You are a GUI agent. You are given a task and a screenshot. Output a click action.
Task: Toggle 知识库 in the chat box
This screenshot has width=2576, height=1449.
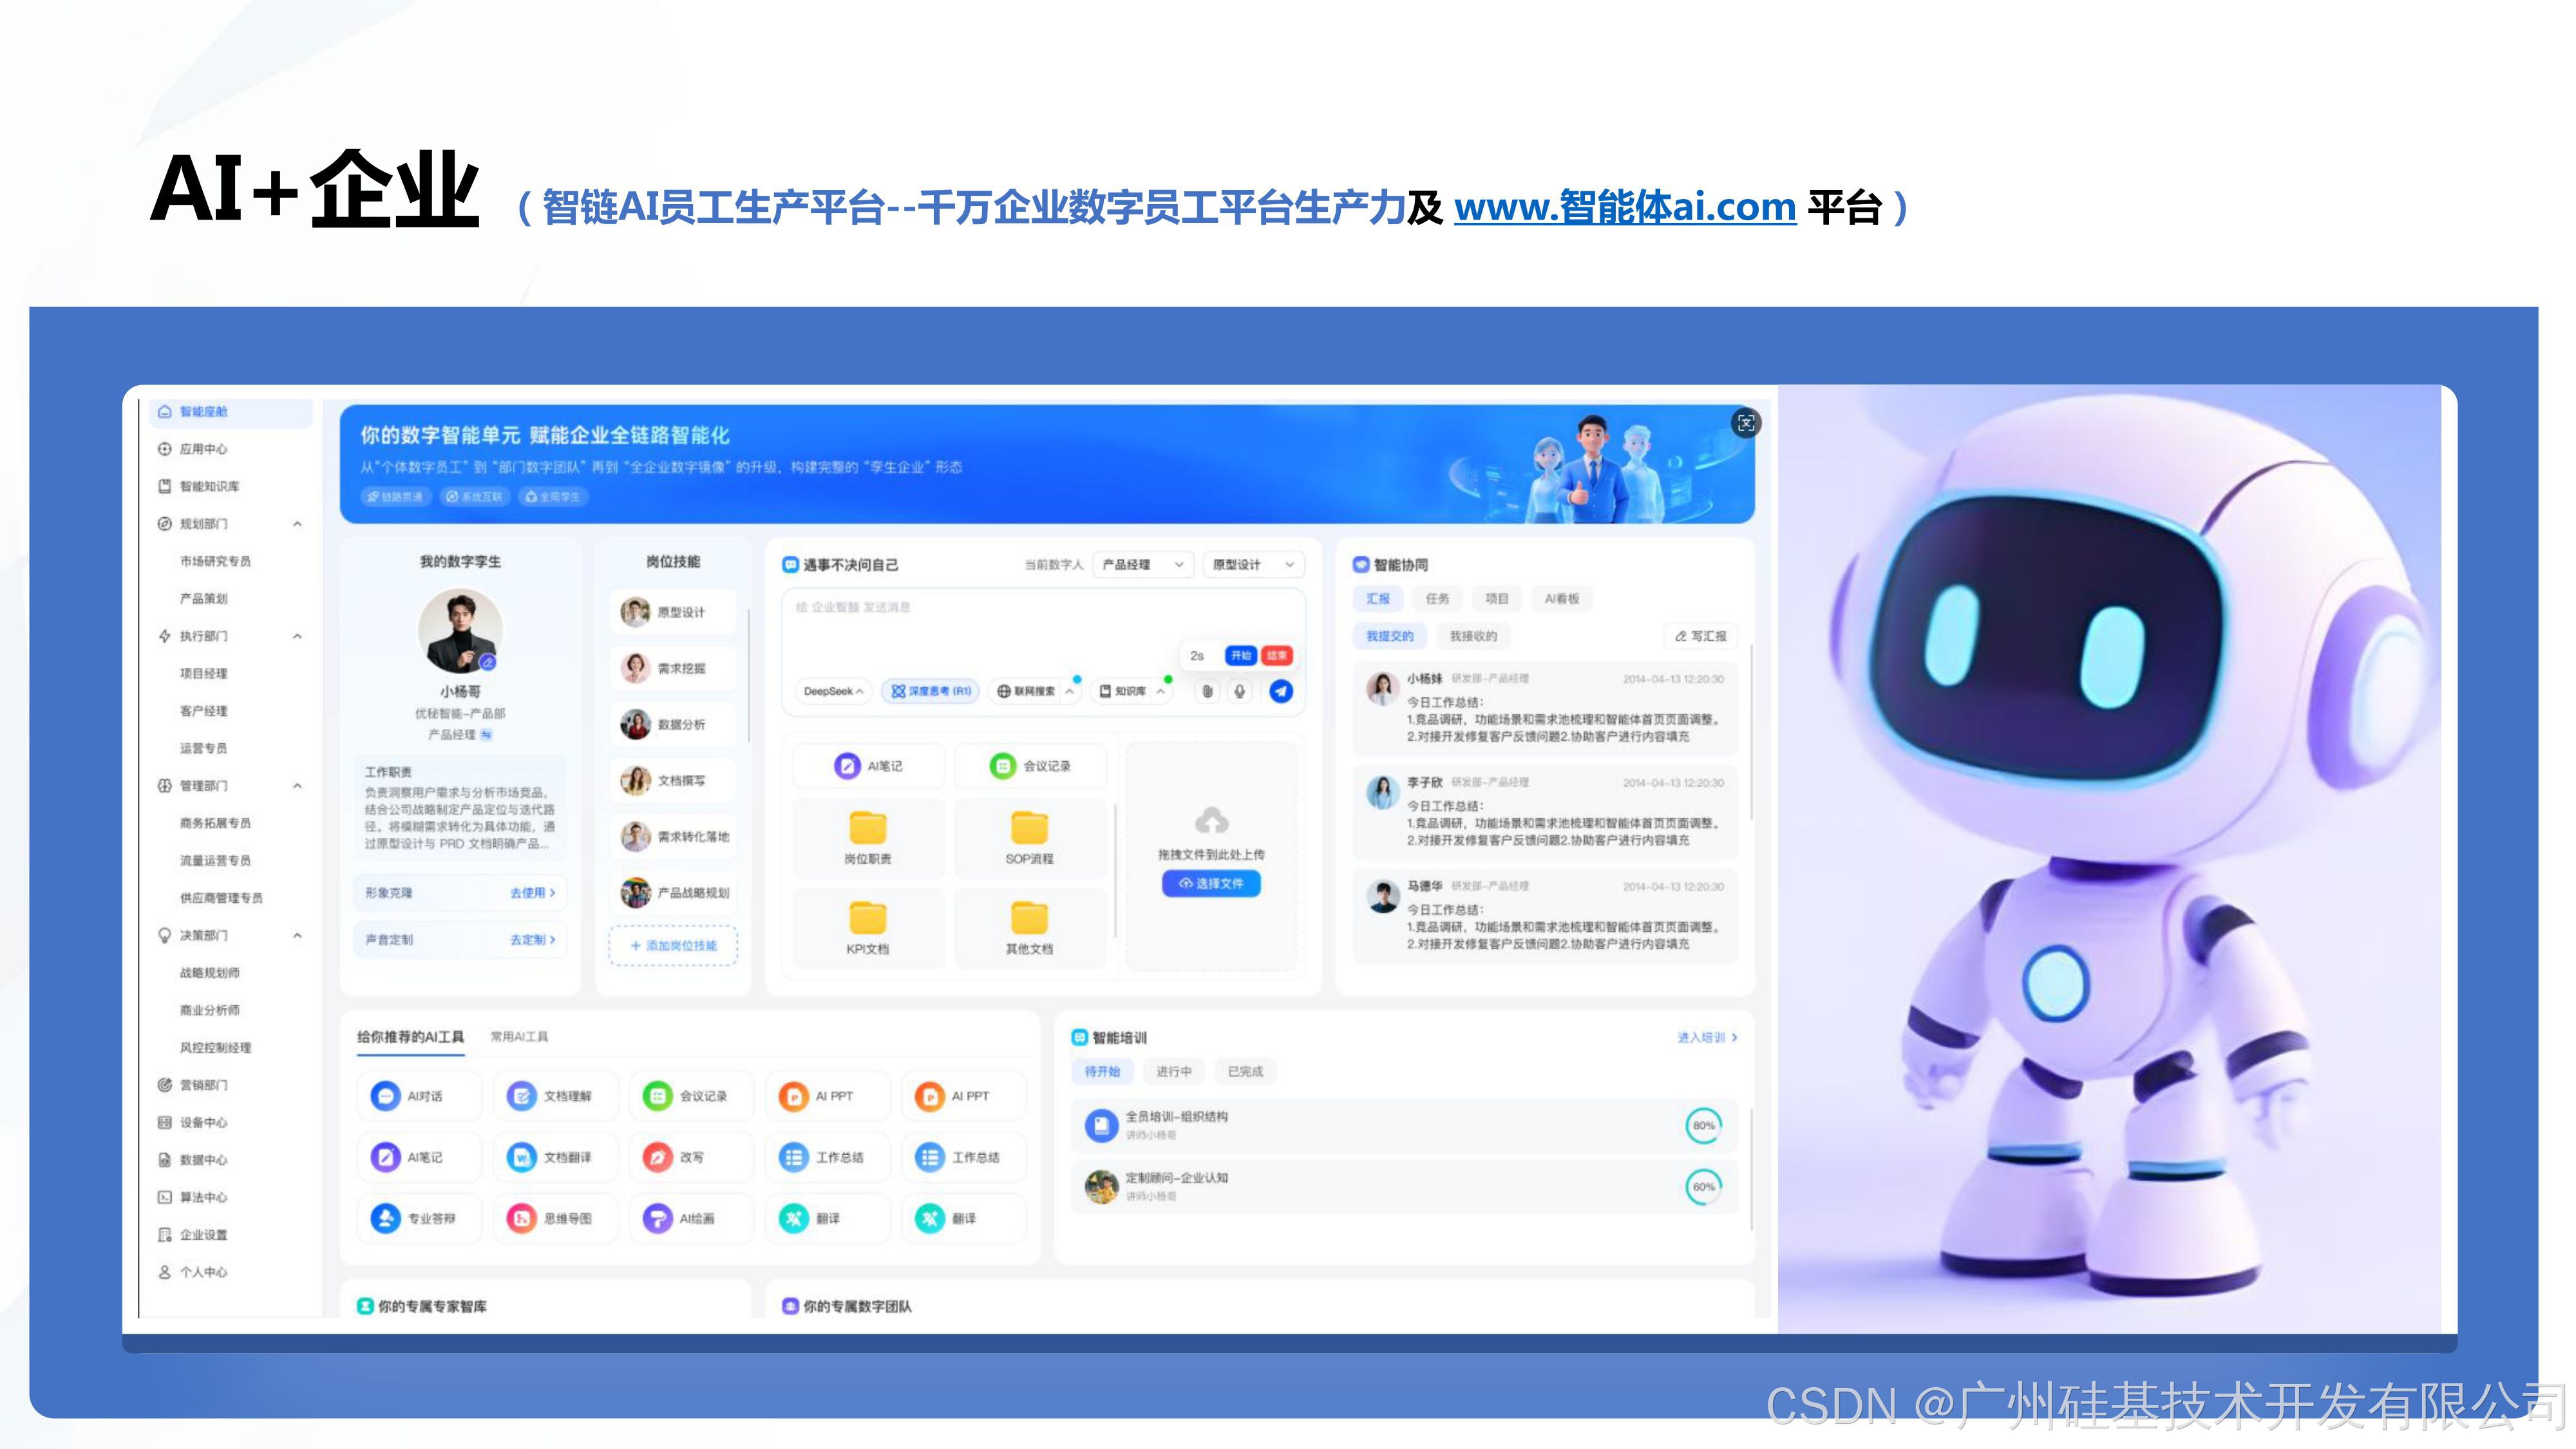(1122, 691)
